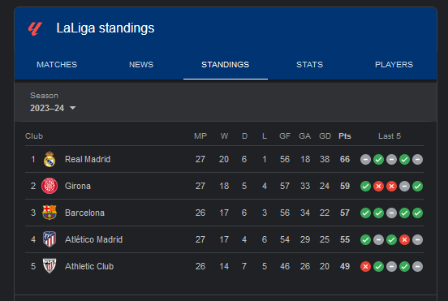Click the Atlético Madrid crest
Screen dimensions: 448x301
[x=50, y=239]
